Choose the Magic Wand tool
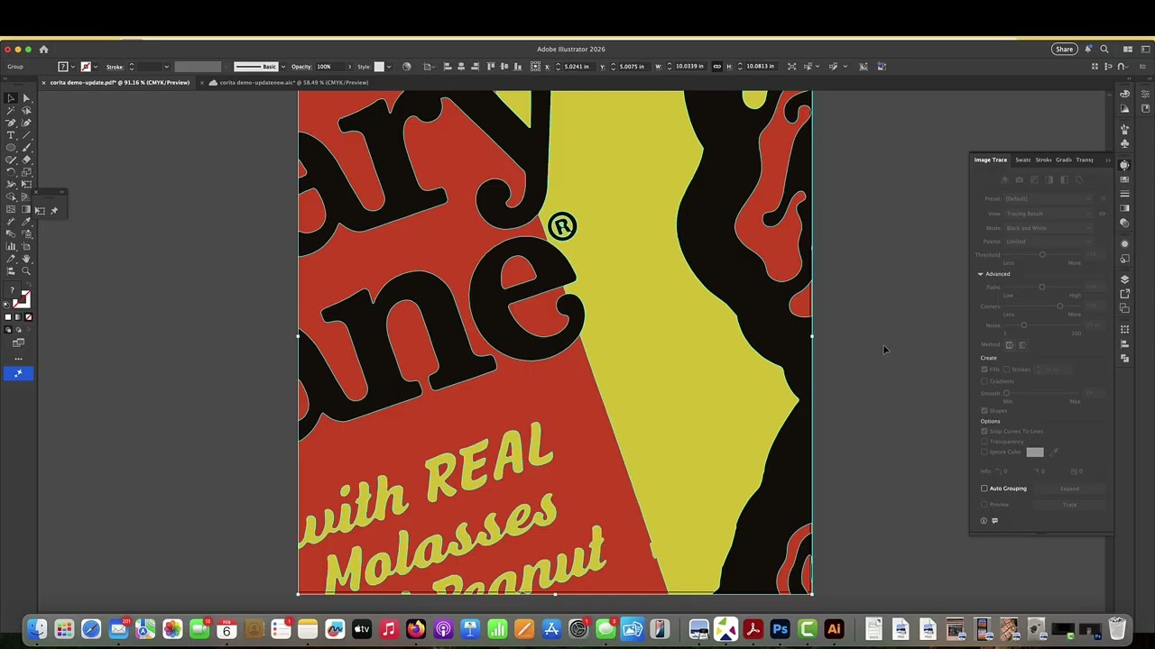Screen dimensions: 1155x649 click(11, 111)
